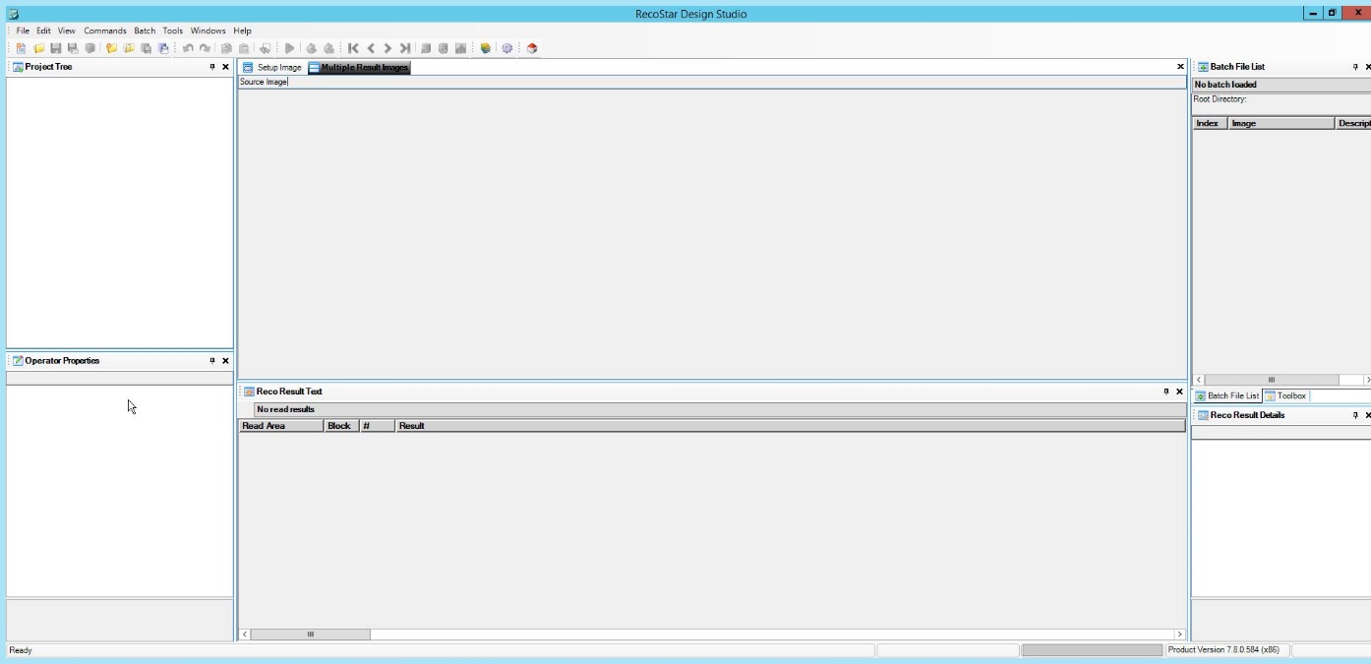Click the Save All double-disk icon

(x=73, y=48)
